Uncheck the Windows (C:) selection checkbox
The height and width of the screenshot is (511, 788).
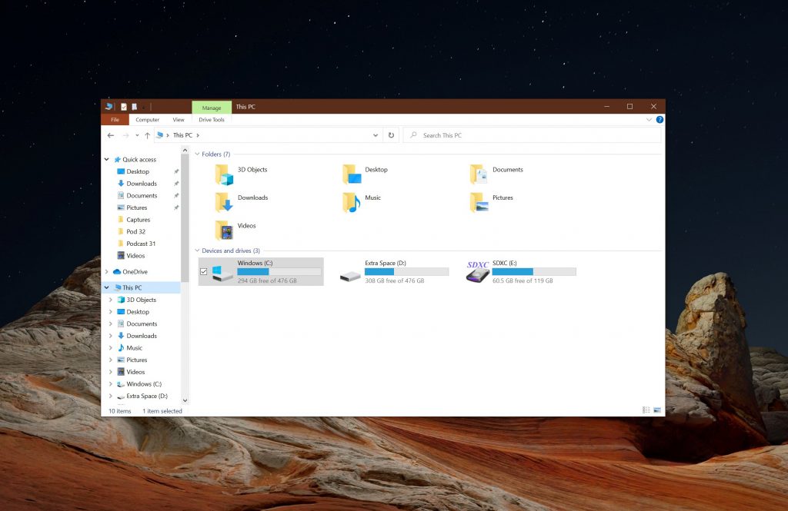[203, 271]
